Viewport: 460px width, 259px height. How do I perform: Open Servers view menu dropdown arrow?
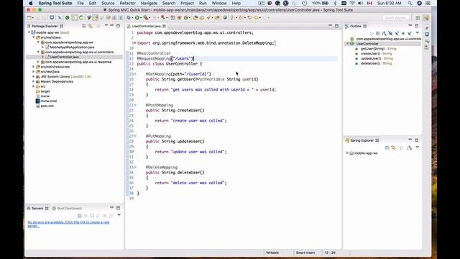point(119,215)
